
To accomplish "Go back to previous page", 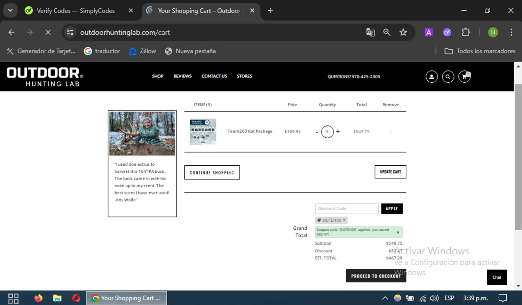I will [x=11, y=32].
